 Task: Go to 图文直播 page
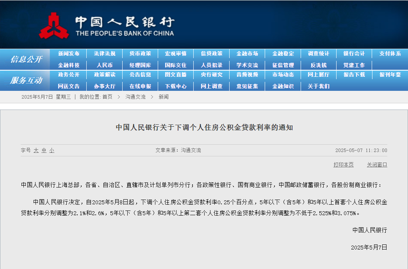click(176, 74)
